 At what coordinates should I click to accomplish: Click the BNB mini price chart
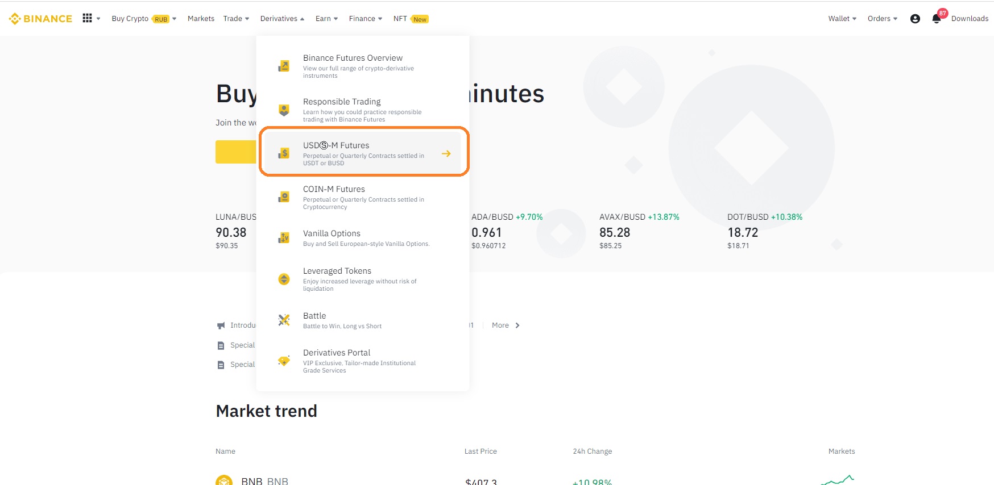click(x=838, y=480)
